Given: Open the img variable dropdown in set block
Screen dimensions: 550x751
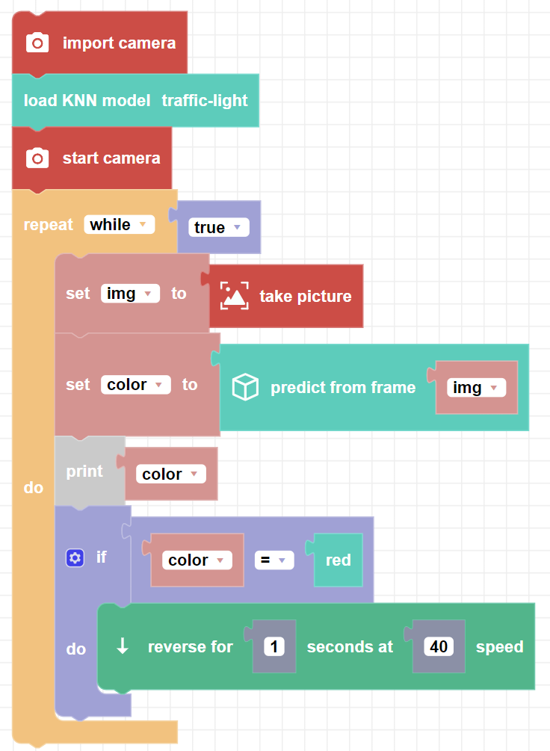Looking at the screenshot, I should 130,294.
